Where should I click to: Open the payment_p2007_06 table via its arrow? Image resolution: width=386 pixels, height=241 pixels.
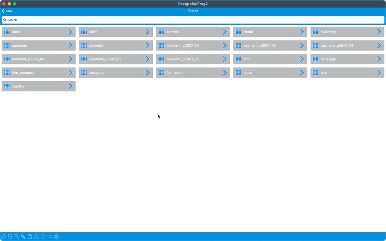[224, 45]
